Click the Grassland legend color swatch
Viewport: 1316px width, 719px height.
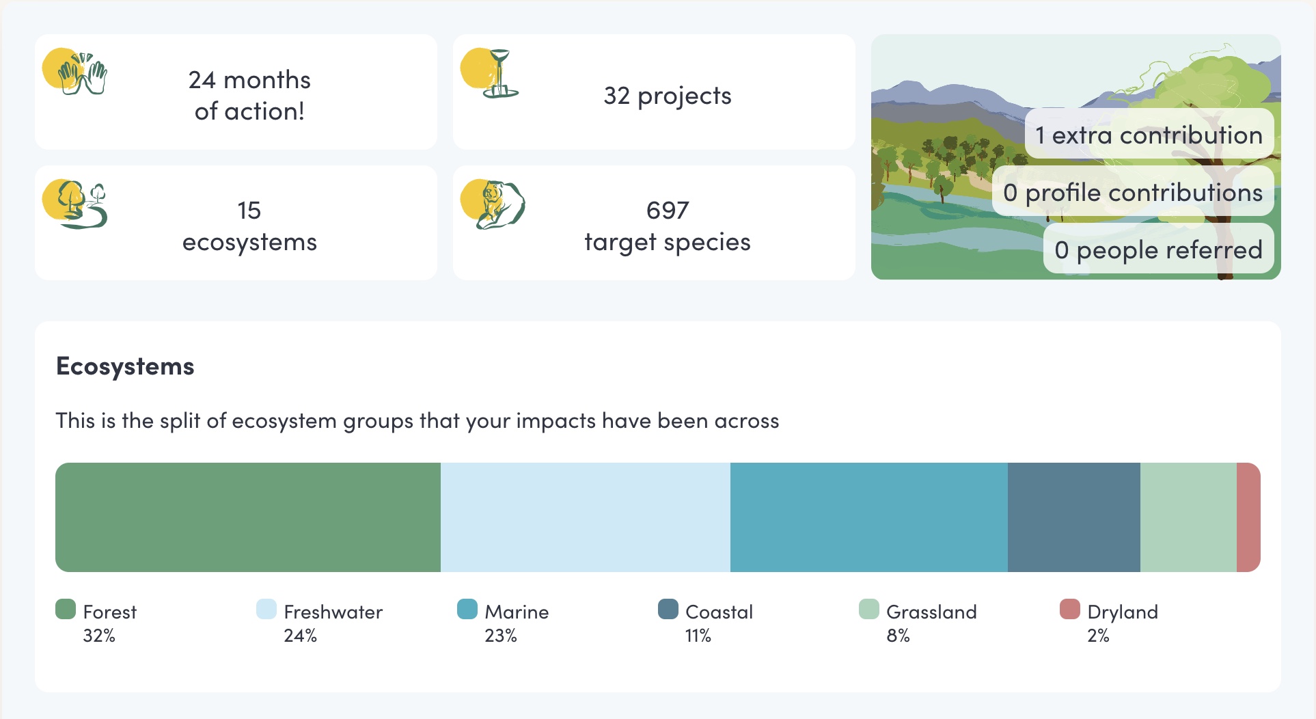pos(869,609)
